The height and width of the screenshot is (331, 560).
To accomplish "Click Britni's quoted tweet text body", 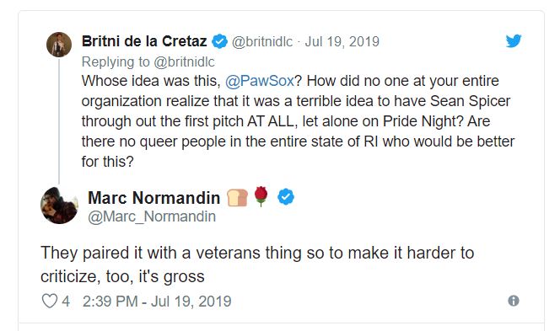I will coord(298,121).
